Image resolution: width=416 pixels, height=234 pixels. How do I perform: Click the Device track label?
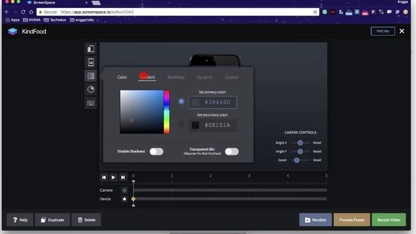coord(105,199)
